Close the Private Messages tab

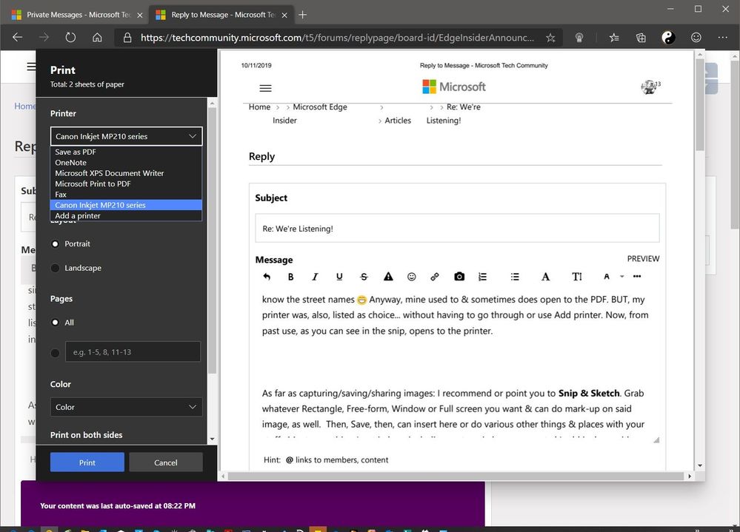[140, 15]
